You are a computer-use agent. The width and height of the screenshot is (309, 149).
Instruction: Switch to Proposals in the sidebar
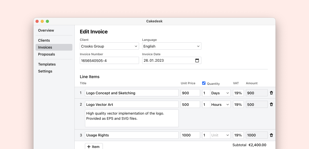[x=47, y=54]
